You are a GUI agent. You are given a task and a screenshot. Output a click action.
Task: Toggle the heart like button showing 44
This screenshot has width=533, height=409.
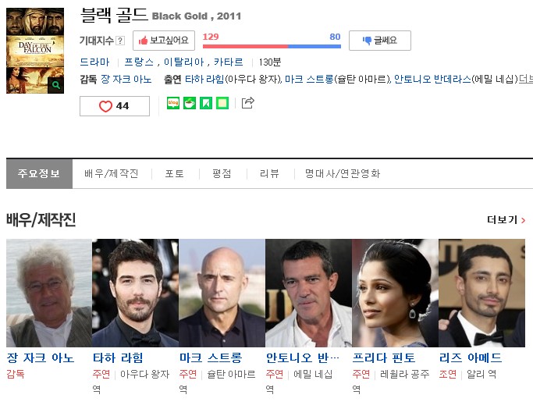pos(115,106)
